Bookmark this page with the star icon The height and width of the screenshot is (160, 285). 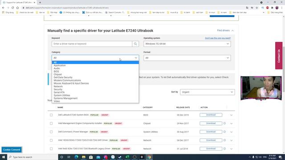click(x=257, y=8)
